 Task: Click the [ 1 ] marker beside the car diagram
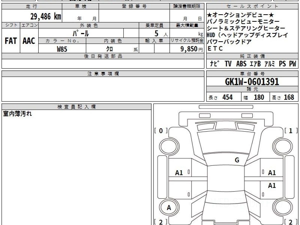coord(291,130)
